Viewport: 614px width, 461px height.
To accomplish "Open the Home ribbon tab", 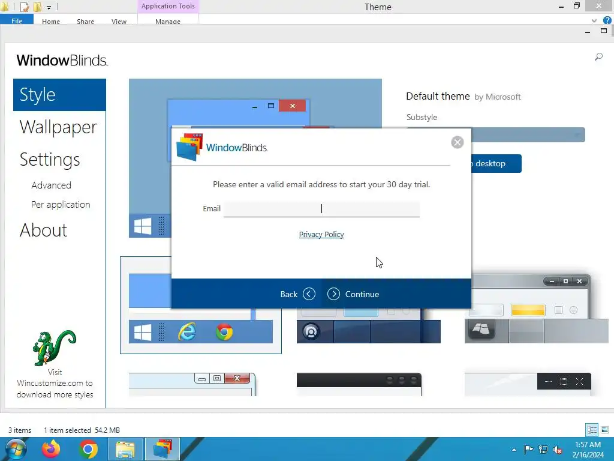I will pos(51,22).
